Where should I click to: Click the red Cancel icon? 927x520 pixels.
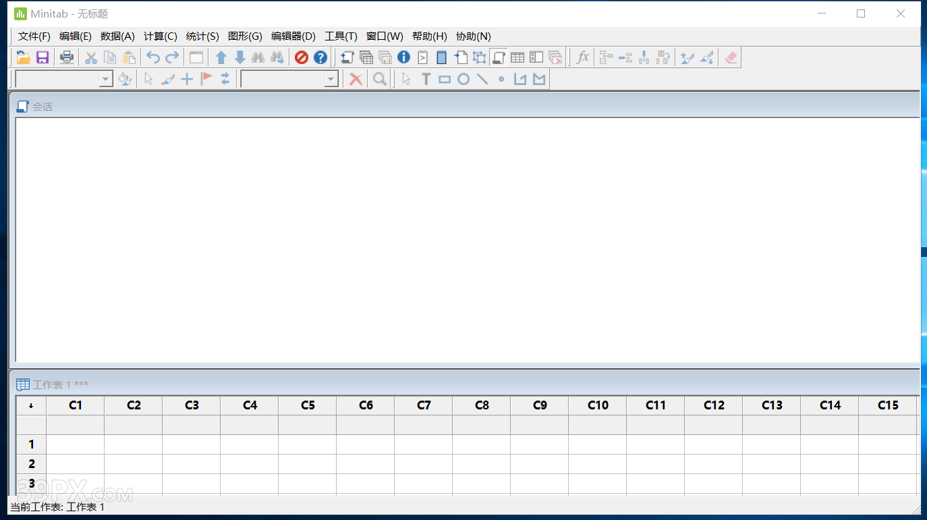click(x=302, y=58)
